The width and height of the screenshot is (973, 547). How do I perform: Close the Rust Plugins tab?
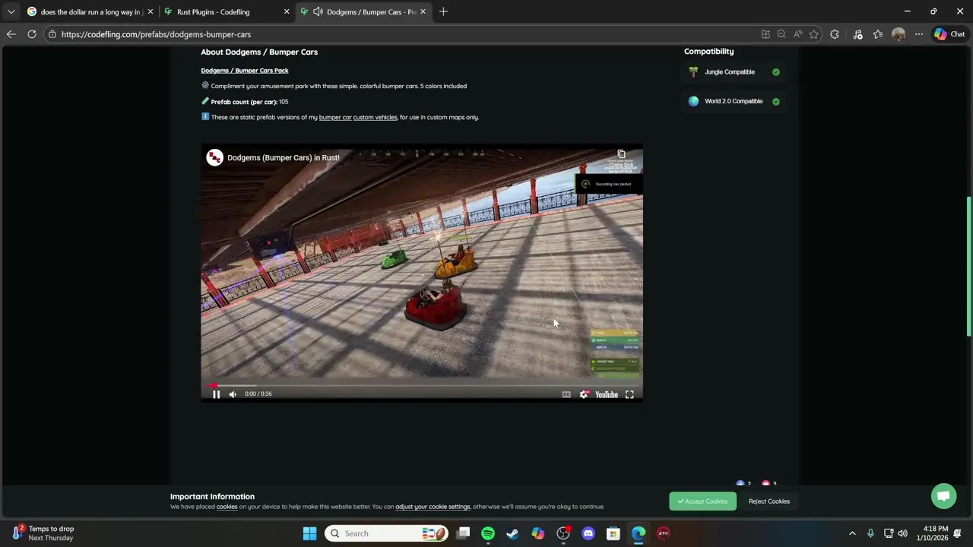(x=287, y=11)
